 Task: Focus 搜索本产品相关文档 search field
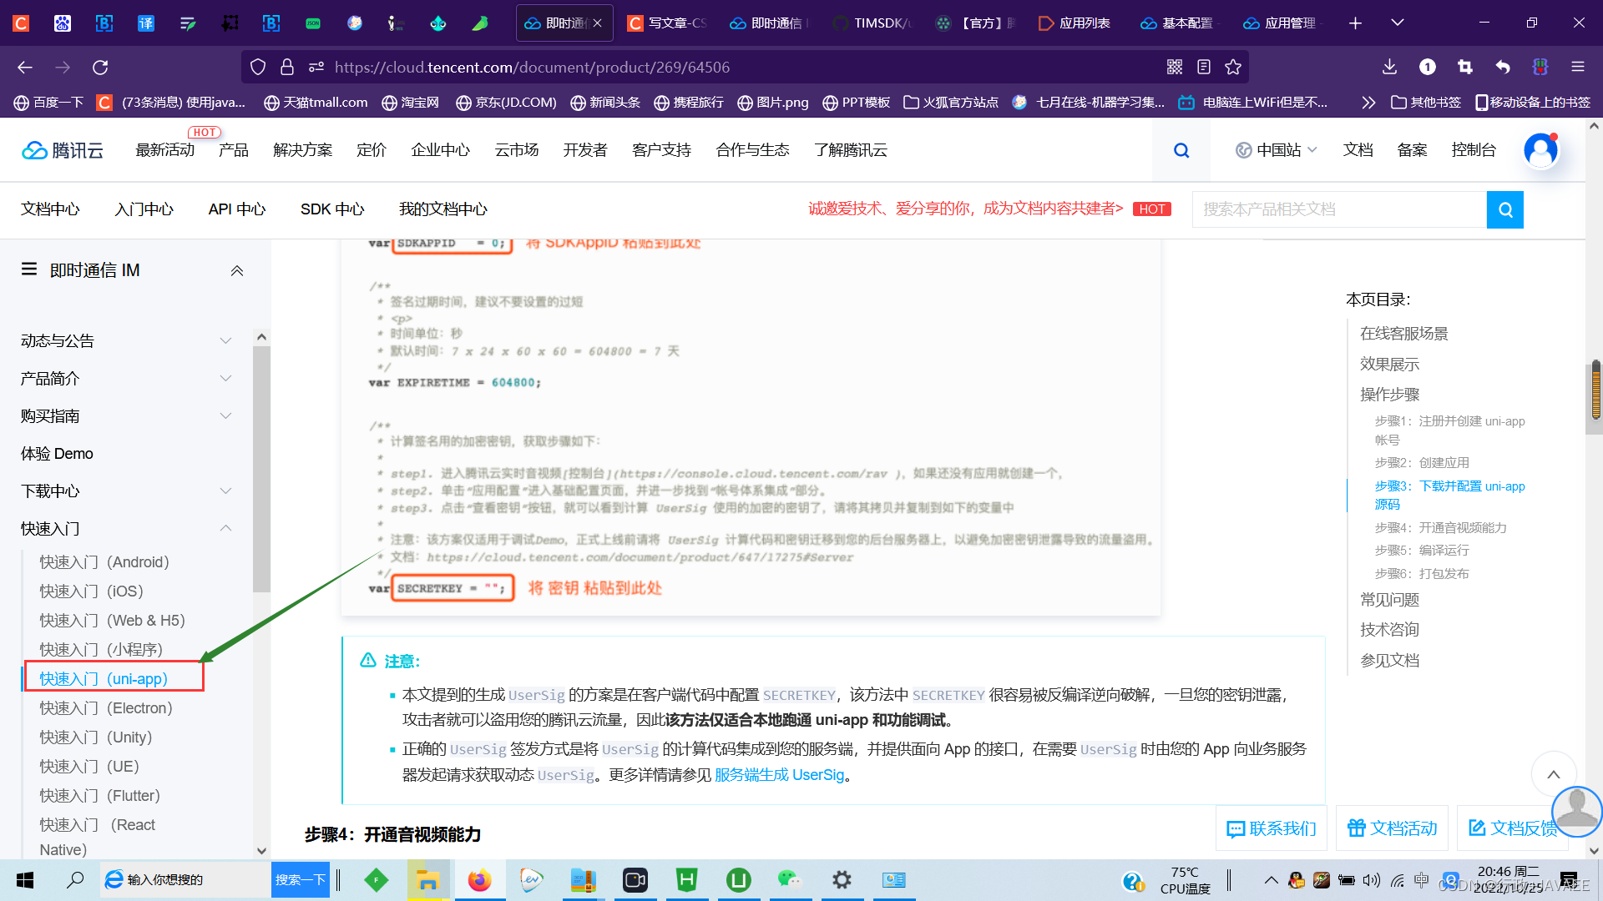(1339, 209)
